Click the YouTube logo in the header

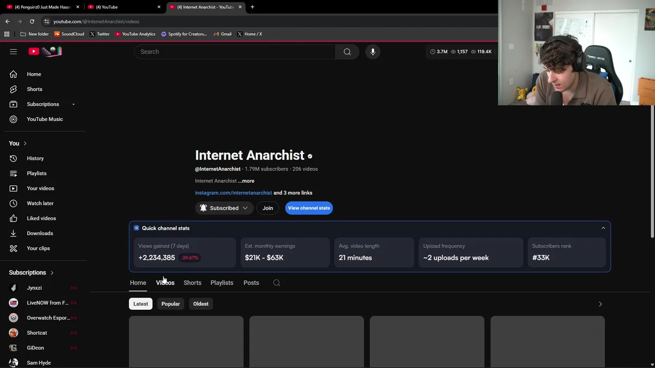point(45,51)
